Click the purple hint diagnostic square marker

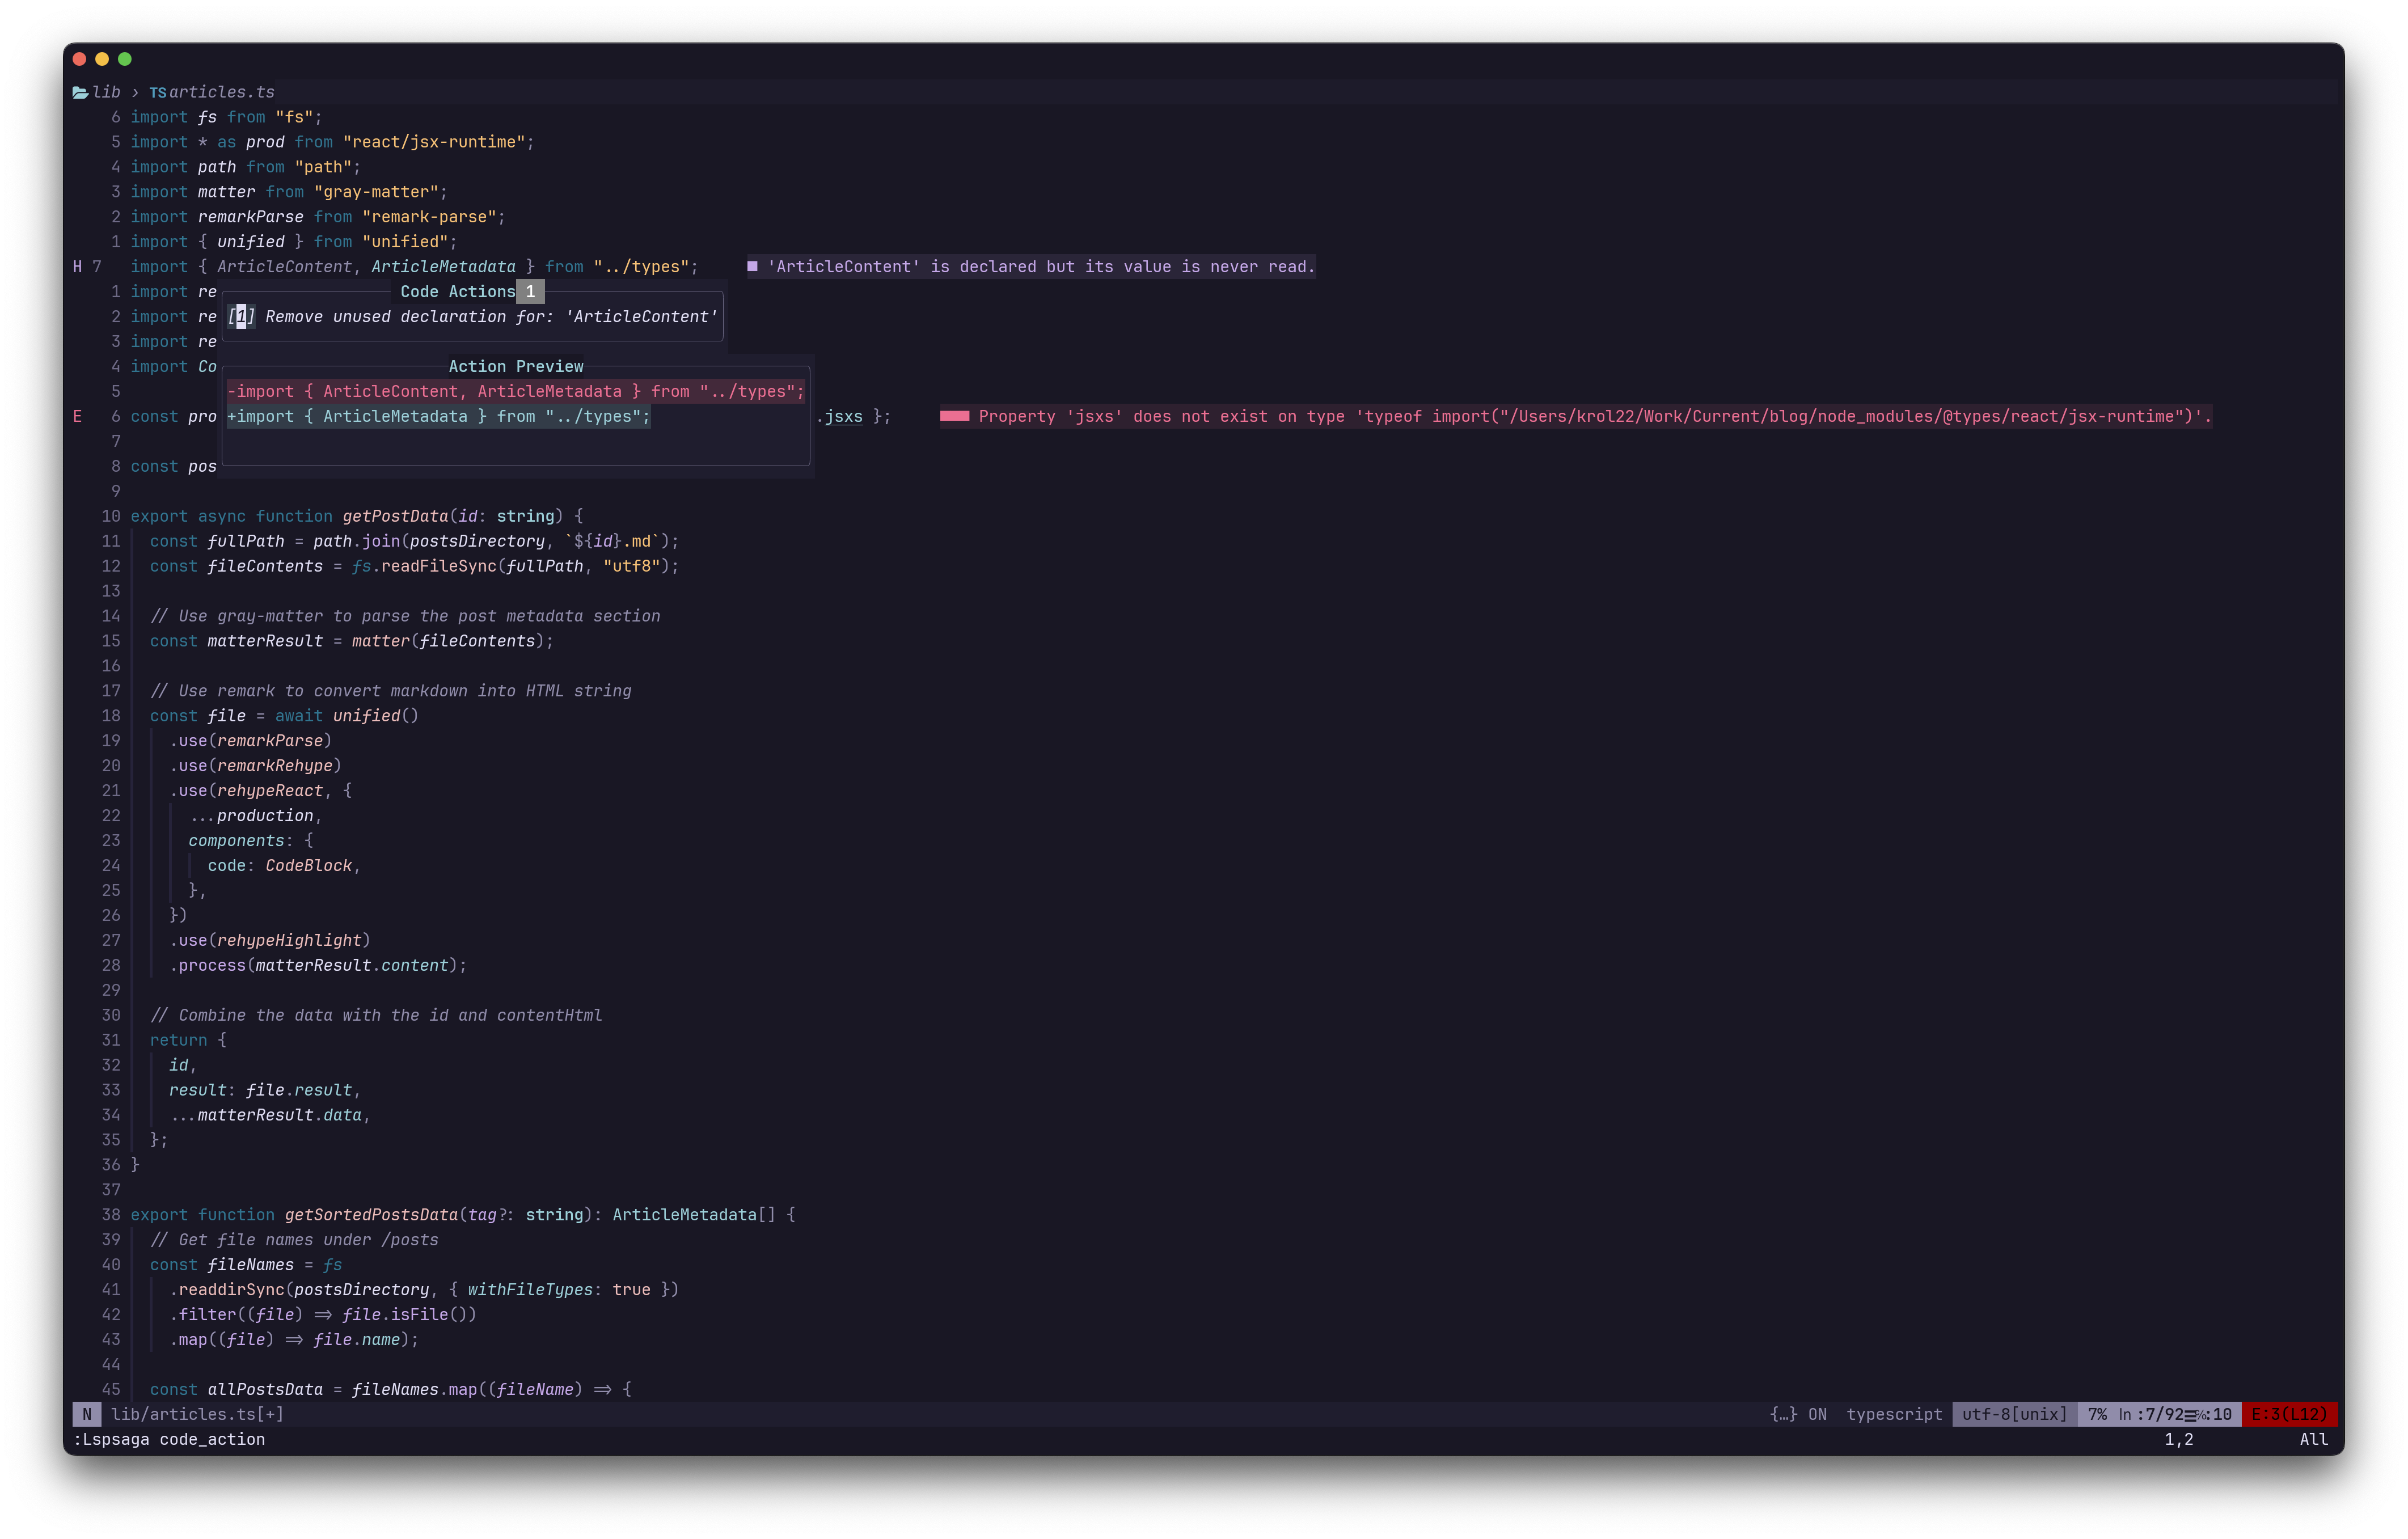coord(752,266)
